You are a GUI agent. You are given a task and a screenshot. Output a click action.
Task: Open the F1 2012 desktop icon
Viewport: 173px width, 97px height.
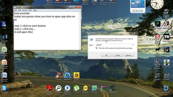coord(76,2)
